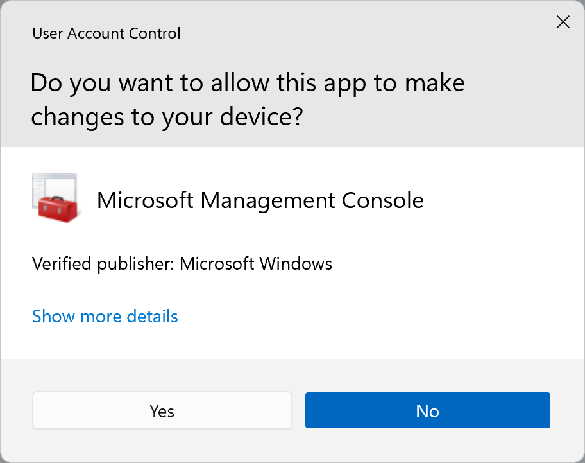Select the word Console in the app name
The image size is (585, 463).
pos(383,200)
